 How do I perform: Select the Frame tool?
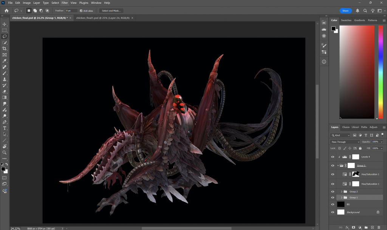click(x=5, y=55)
